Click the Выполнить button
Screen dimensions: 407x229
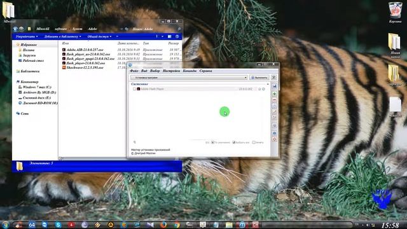click(x=259, y=78)
